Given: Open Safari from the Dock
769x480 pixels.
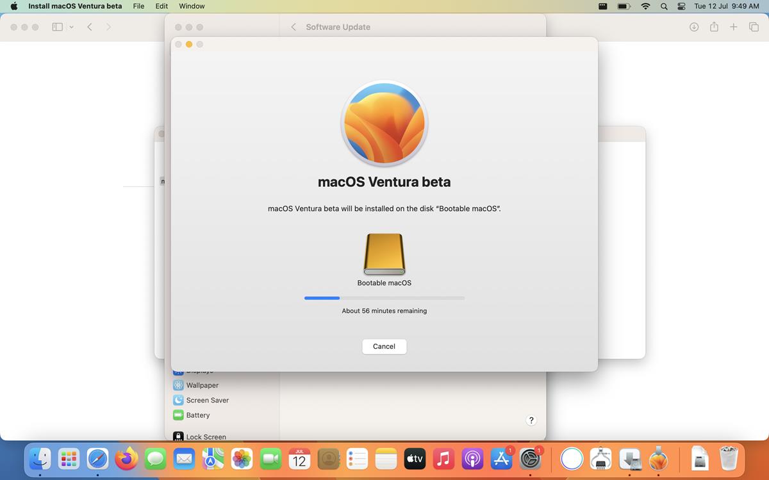Looking at the screenshot, I should pyautogui.click(x=97, y=458).
